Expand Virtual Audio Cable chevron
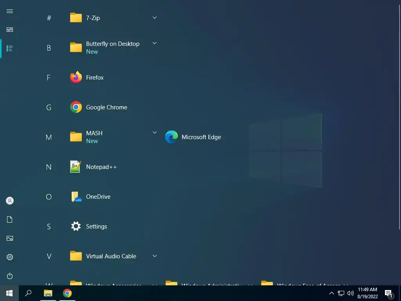 tap(154, 256)
